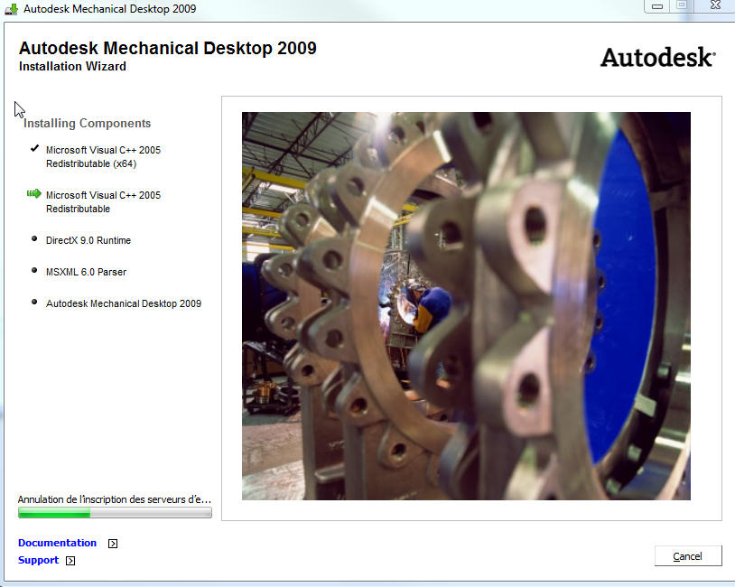Click the disabled maximize window button
735x587 pixels.
[x=682, y=5]
